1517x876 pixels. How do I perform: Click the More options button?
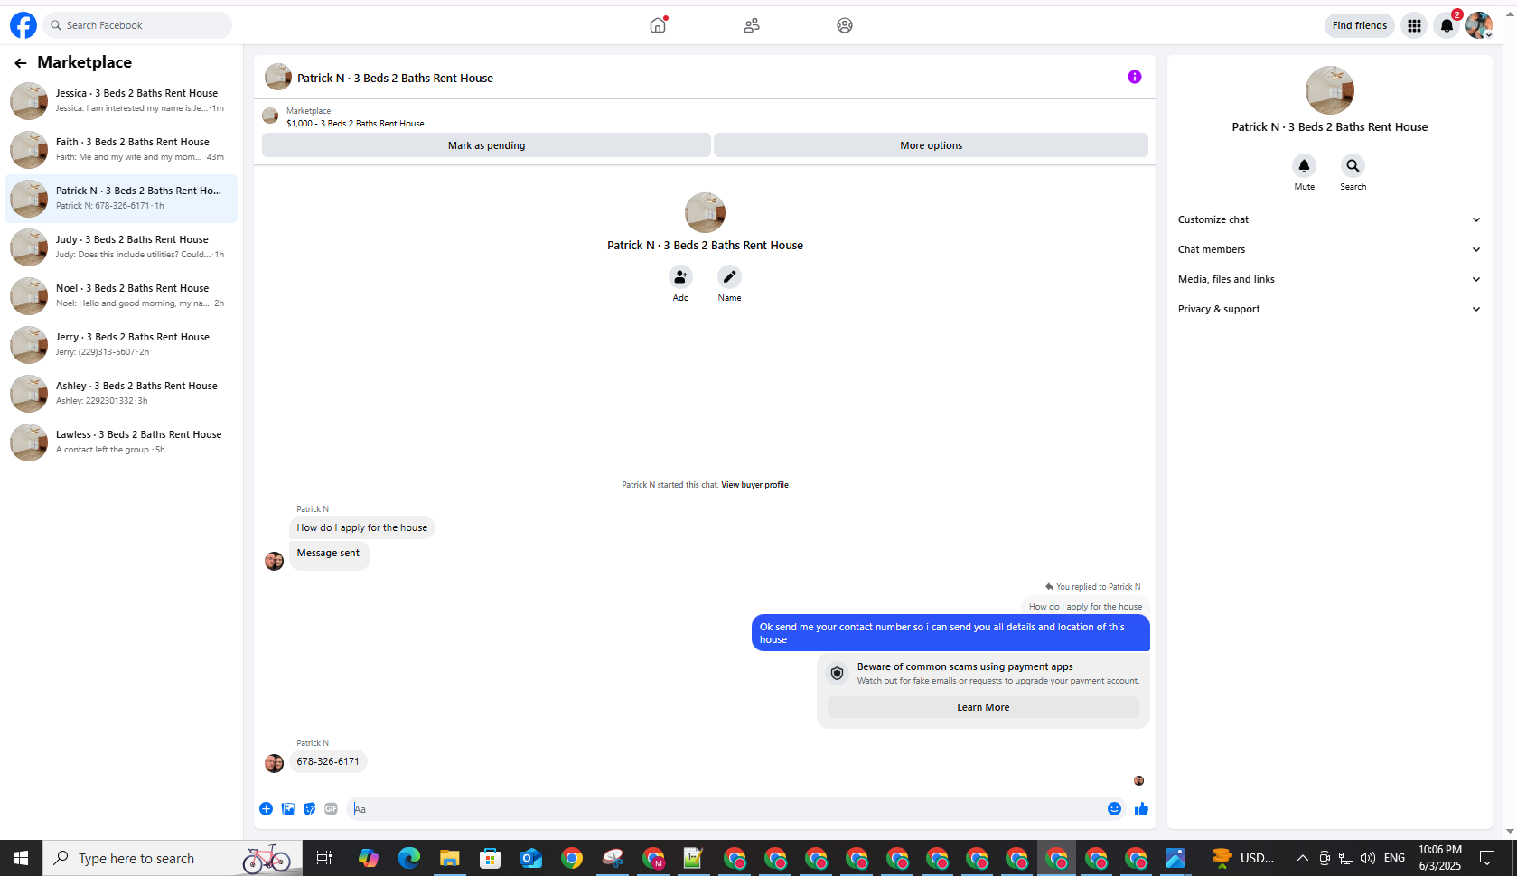point(931,145)
